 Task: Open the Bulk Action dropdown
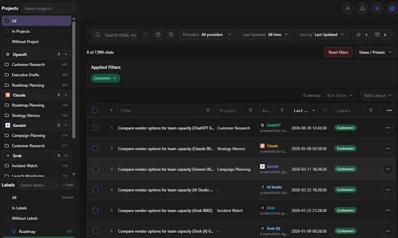pyautogui.click(x=340, y=95)
